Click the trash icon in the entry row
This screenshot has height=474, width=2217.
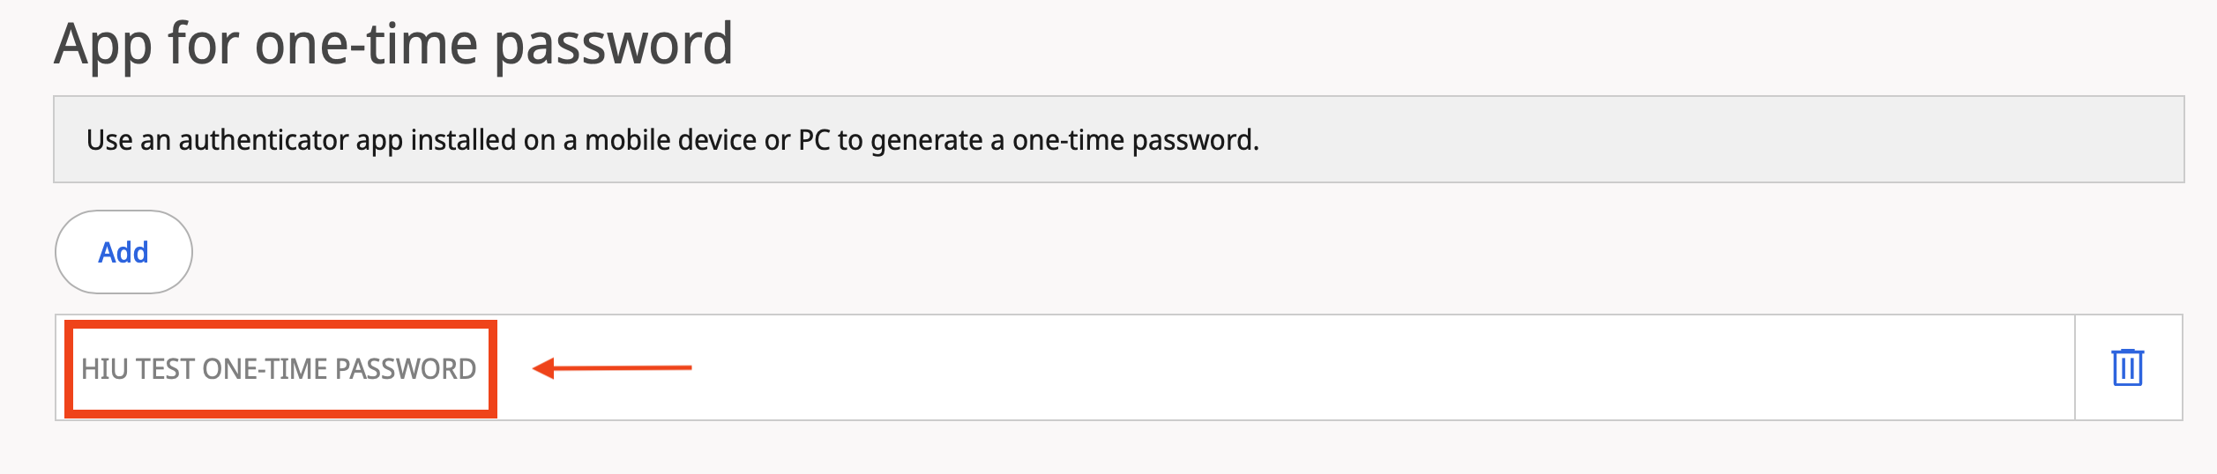[x=2127, y=367]
